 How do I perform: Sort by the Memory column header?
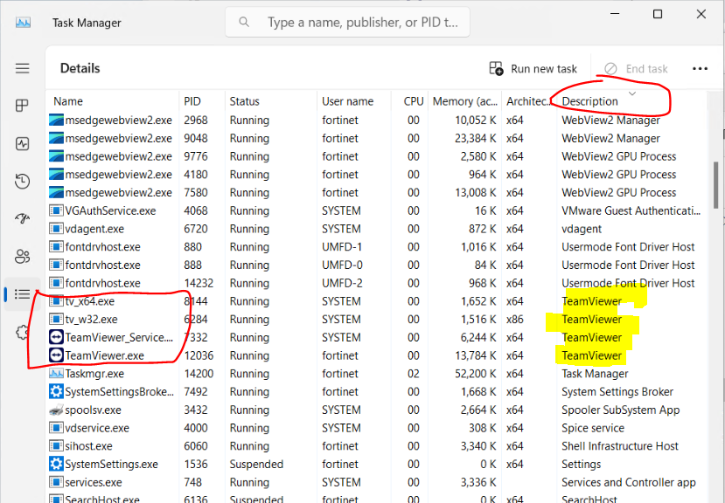click(464, 101)
